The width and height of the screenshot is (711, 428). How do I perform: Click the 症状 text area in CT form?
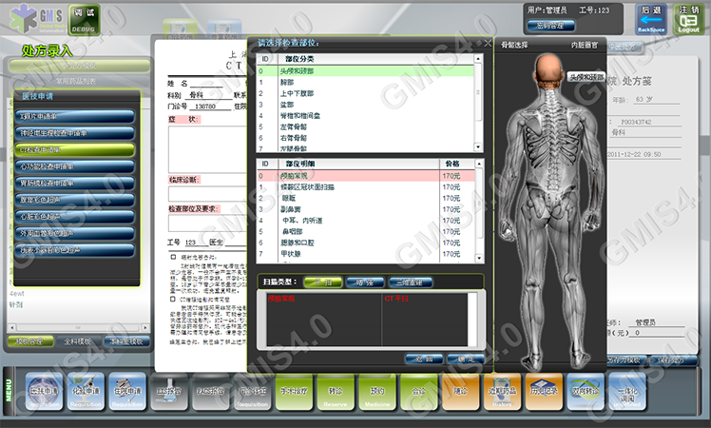pyautogui.click(x=207, y=149)
